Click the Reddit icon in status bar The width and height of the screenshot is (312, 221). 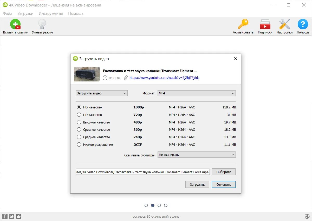[x=18, y=216]
